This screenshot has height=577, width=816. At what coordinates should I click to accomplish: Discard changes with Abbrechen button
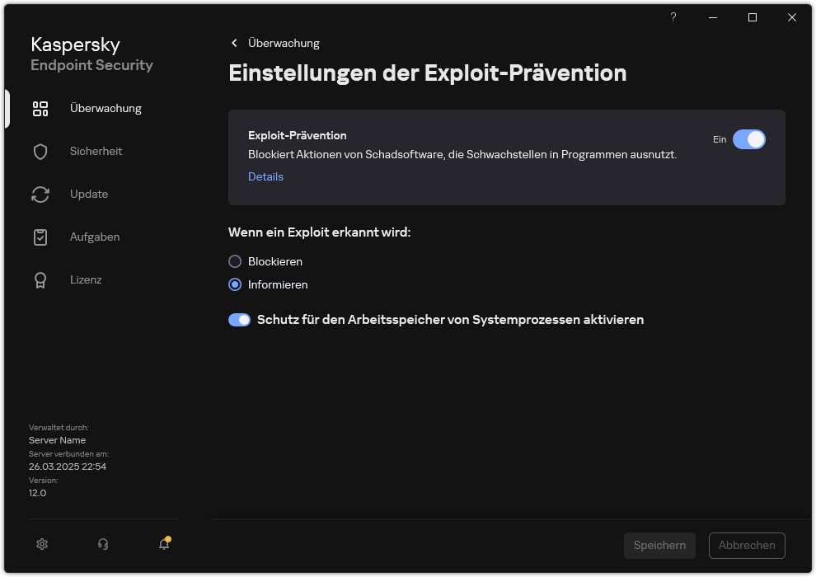coord(746,545)
